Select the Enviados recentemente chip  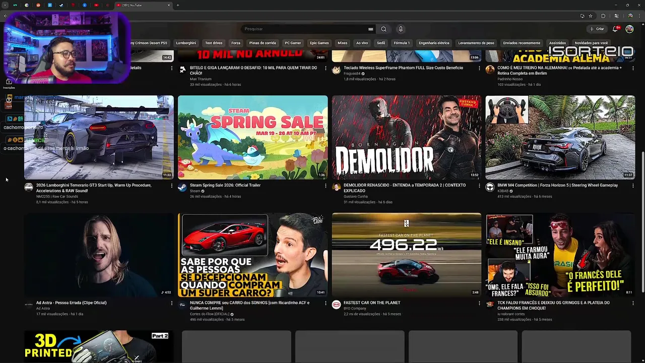[522, 43]
